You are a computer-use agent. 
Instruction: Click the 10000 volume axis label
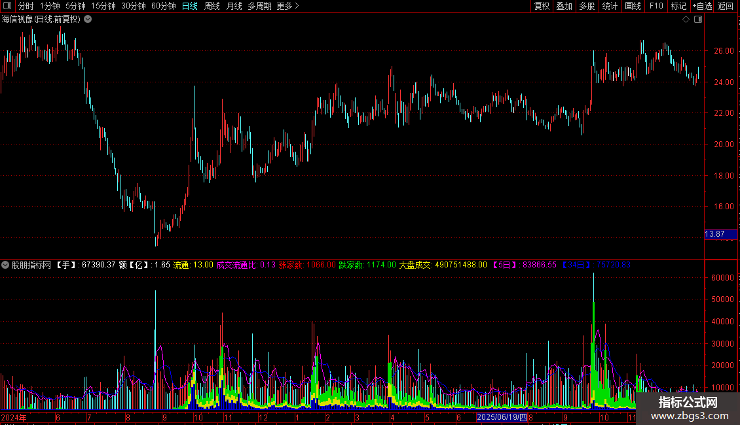722,387
